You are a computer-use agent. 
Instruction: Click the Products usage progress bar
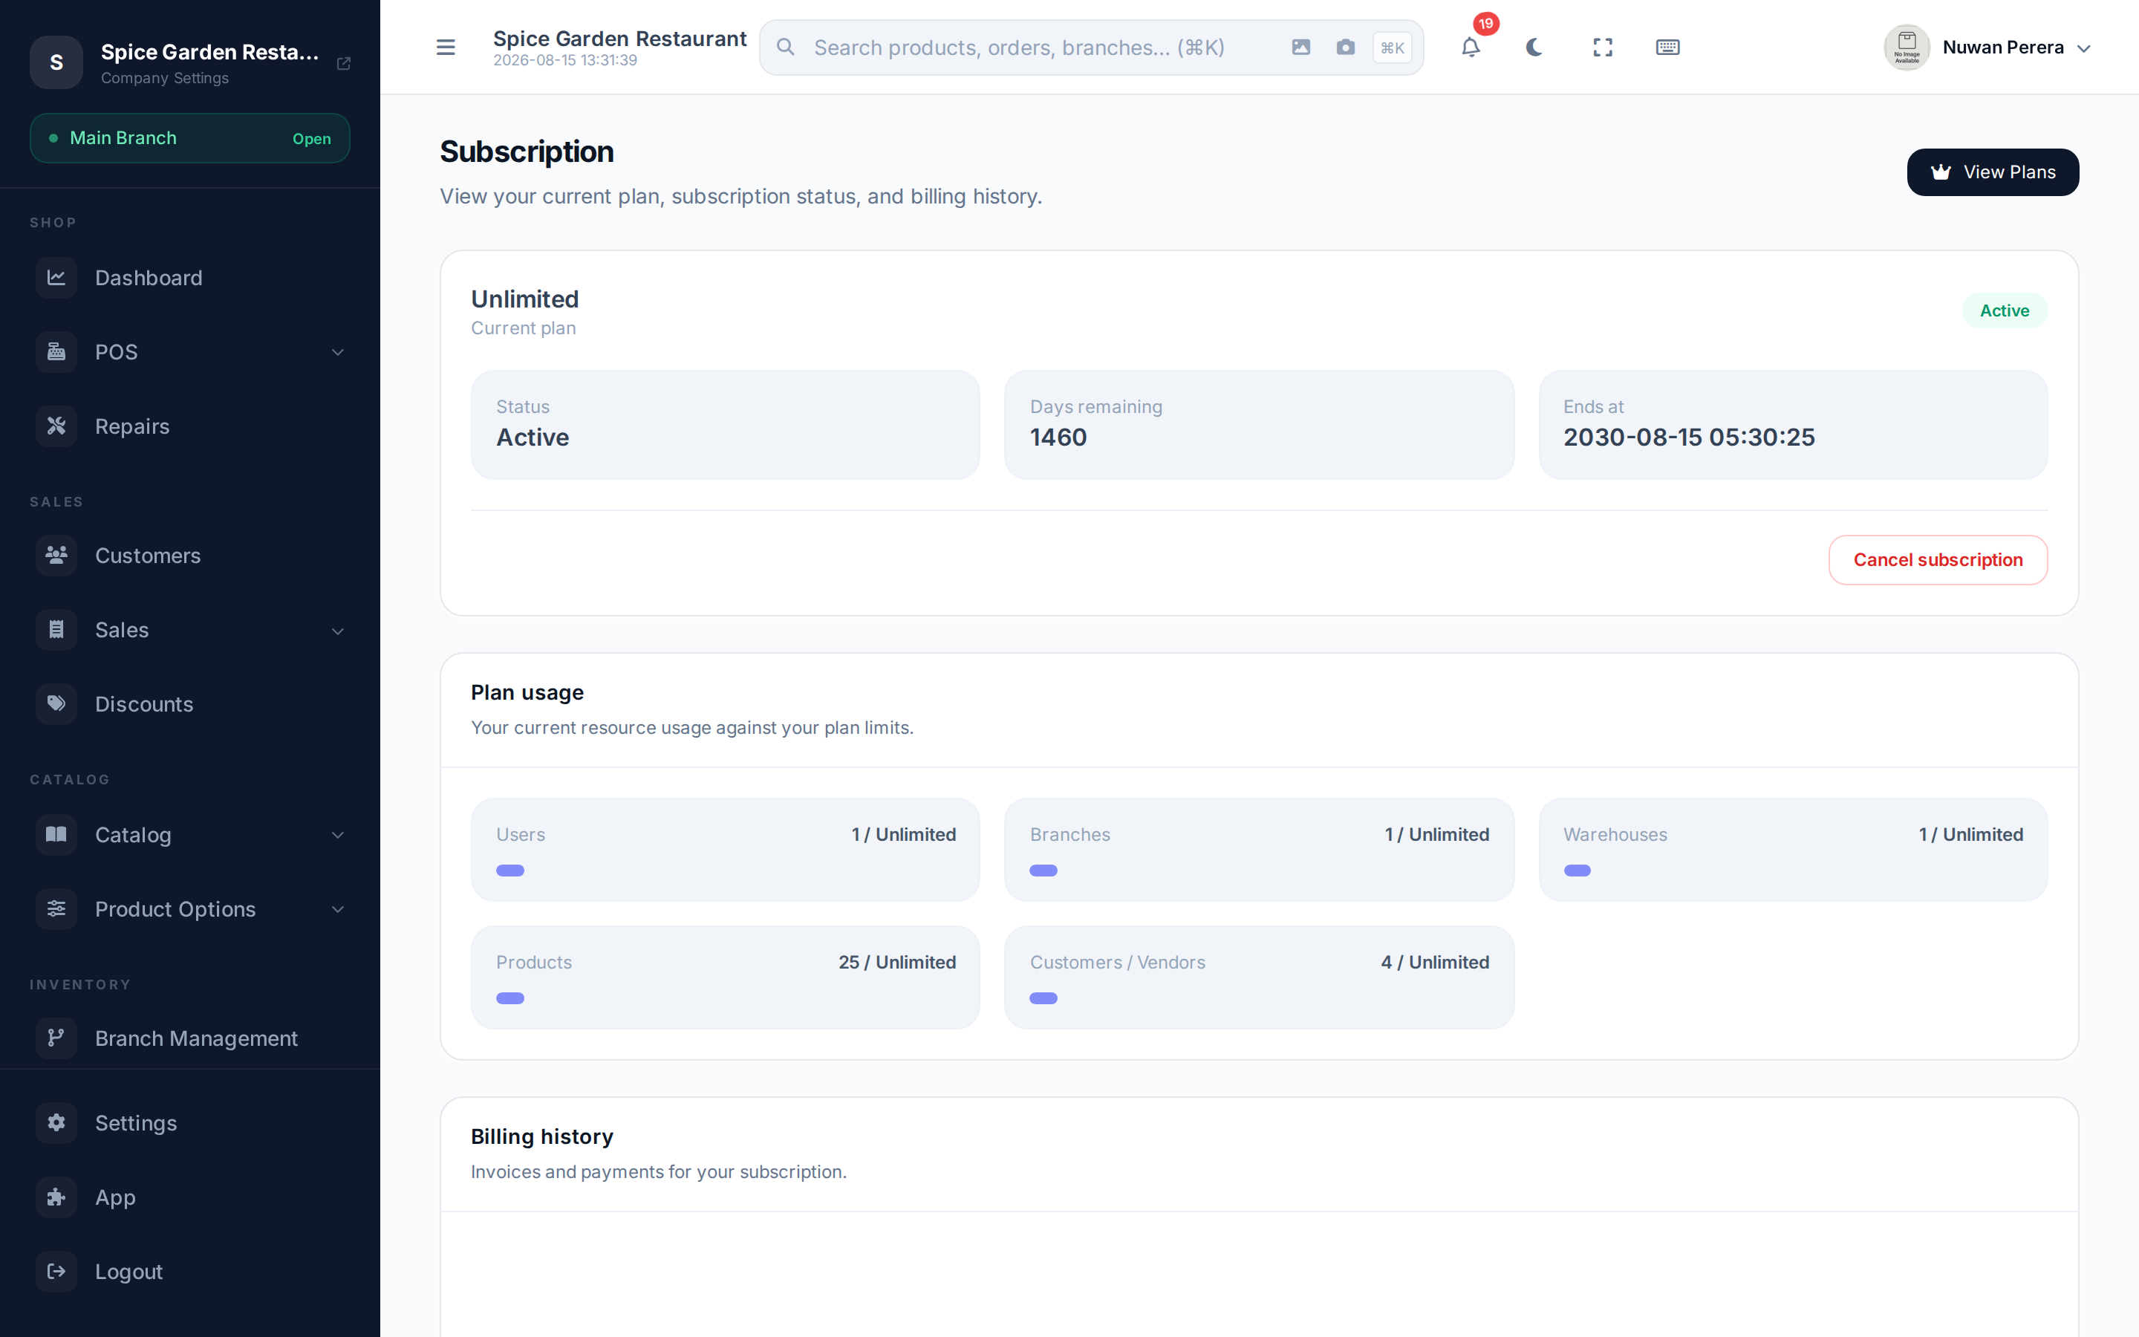510,998
